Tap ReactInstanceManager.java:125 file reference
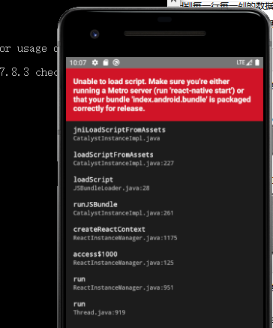The width and height of the screenshot is (273, 328). click(124, 263)
